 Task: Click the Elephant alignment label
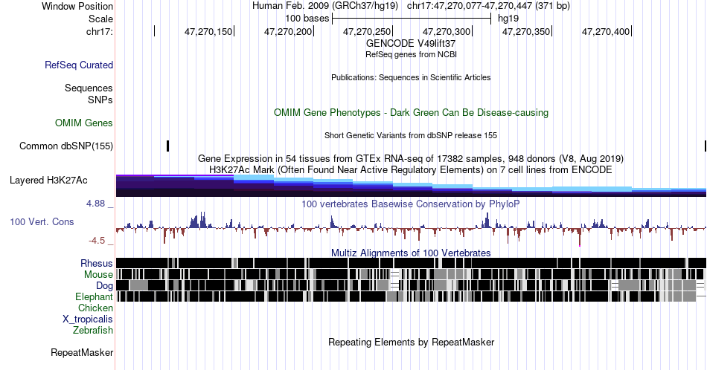tap(94, 296)
